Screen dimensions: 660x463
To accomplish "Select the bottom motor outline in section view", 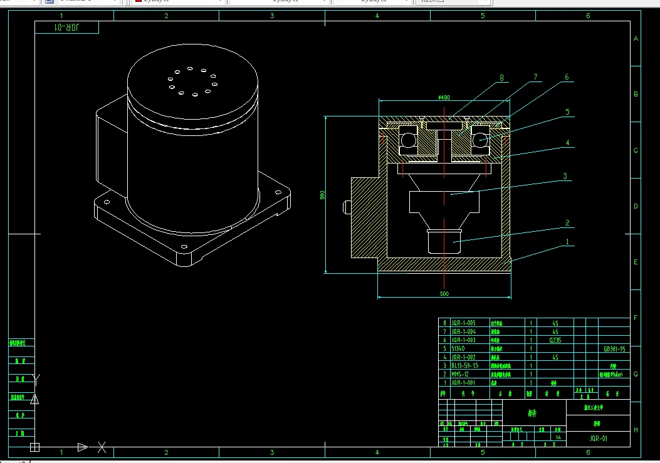I will pos(444,241).
